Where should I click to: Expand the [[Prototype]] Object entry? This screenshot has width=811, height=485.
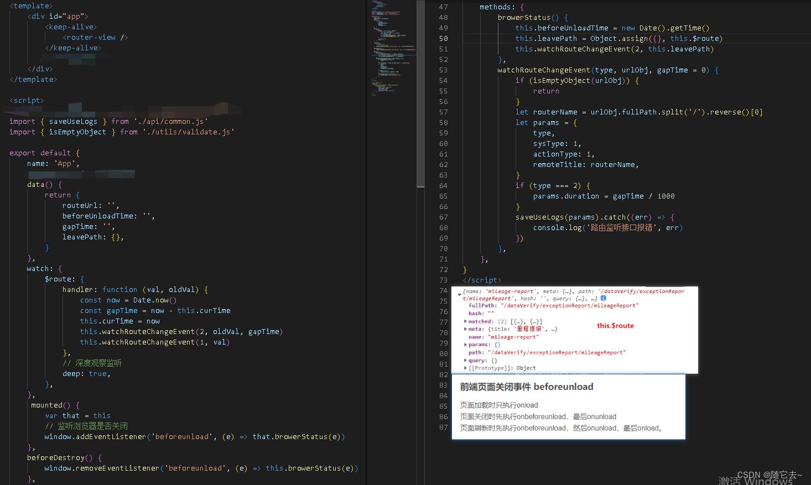tap(465, 368)
